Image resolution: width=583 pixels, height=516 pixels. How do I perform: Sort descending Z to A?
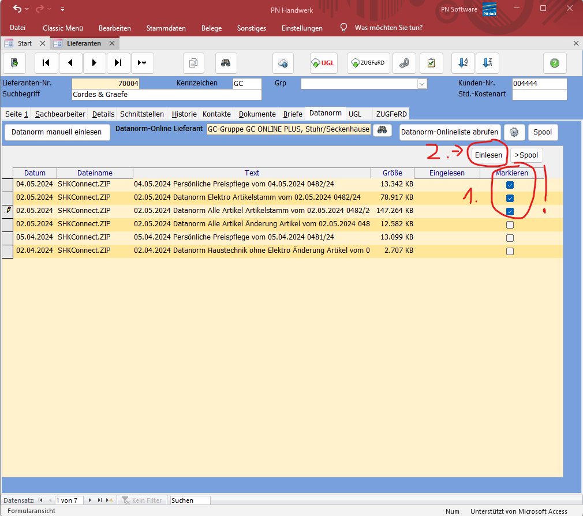[487, 63]
